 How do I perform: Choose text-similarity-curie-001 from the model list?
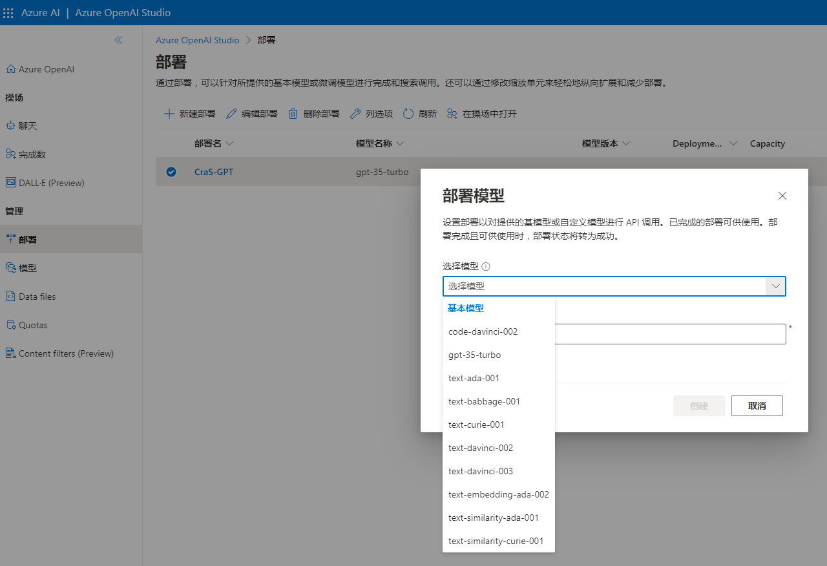coord(499,541)
